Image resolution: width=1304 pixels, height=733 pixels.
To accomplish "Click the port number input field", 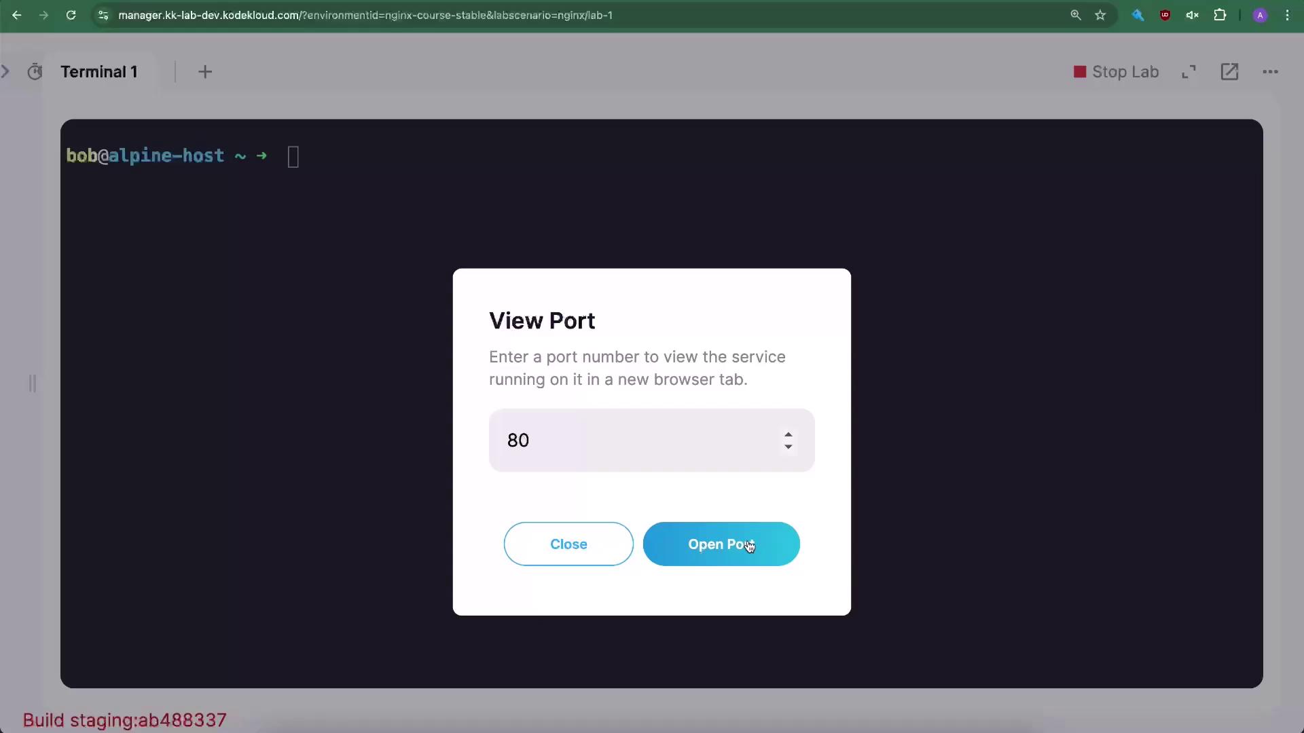I will [632, 440].
